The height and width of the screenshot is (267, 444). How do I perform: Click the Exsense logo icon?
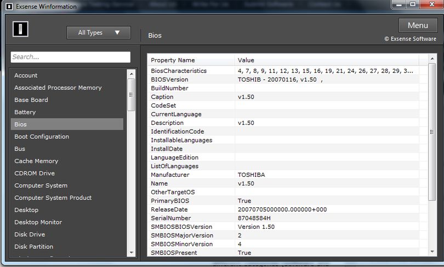tap(20, 29)
